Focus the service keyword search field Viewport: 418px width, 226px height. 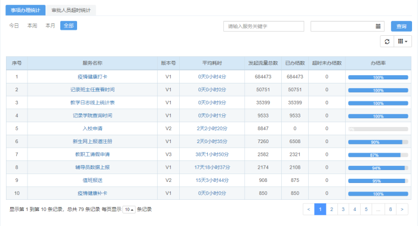click(x=264, y=26)
